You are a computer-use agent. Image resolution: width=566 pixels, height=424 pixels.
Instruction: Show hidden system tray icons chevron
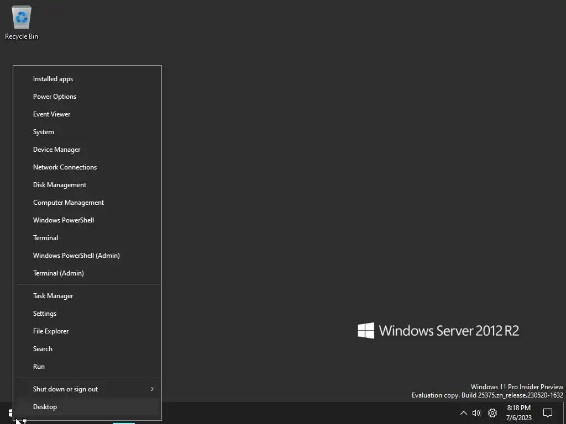464,413
